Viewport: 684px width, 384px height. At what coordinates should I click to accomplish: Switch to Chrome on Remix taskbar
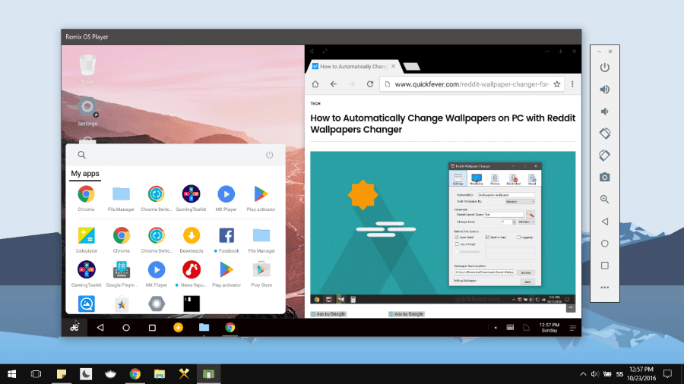(230, 327)
